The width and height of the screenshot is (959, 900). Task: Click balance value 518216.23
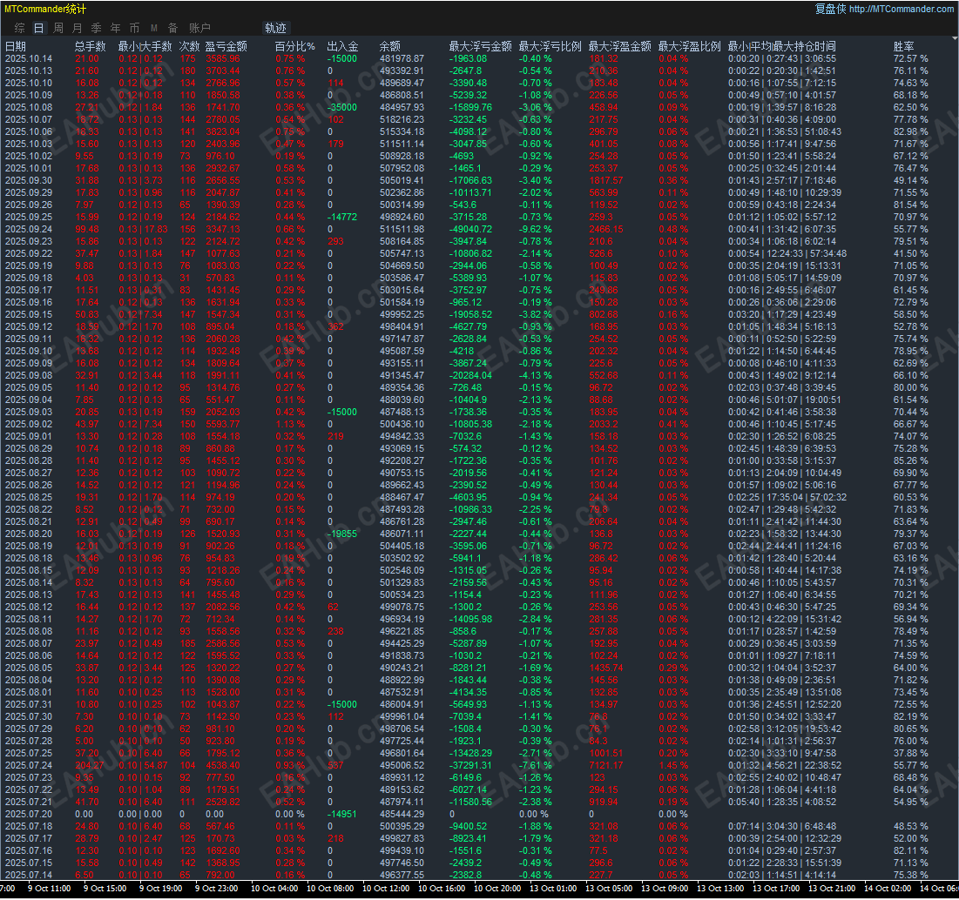coord(402,120)
